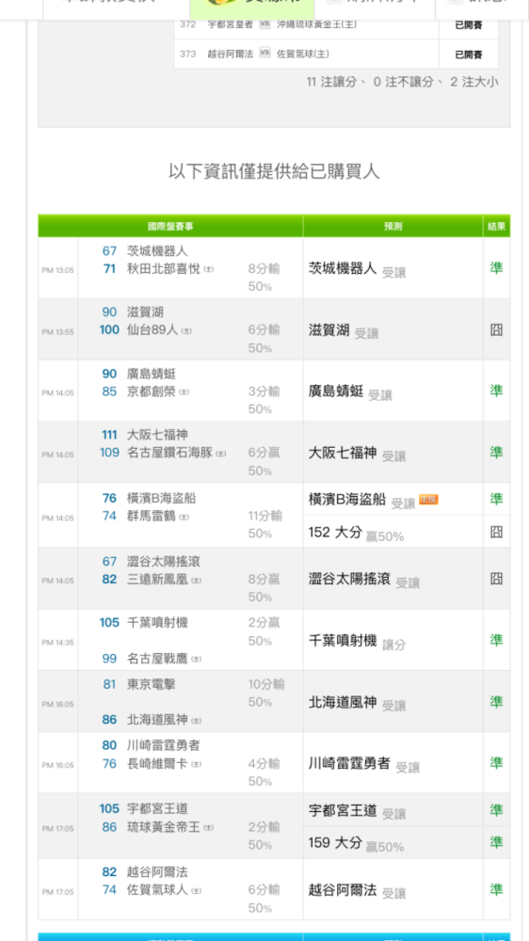Click the prediction 澀谷太陽搖滾 受讓
Image resolution: width=529 pixels, height=941 pixels.
point(364,579)
